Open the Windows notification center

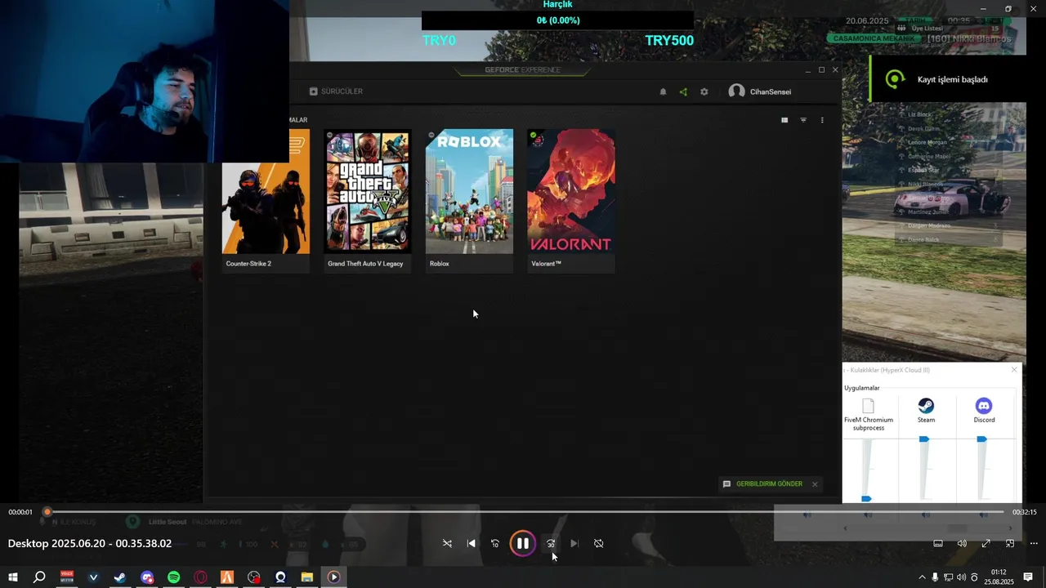tap(1028, 577)
